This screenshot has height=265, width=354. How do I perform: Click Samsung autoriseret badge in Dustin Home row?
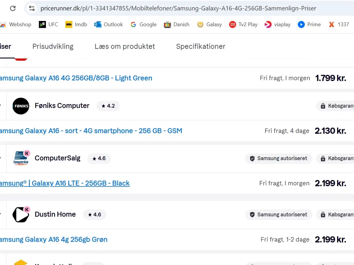[279, 214]
